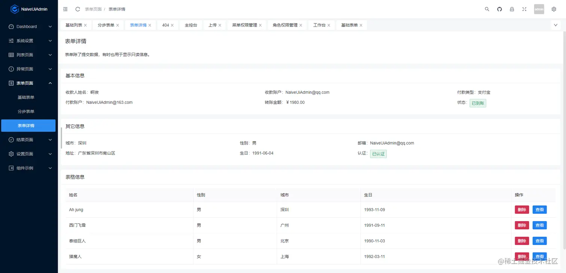Open the tab list dropdown arrow

[x=555, y=25]
